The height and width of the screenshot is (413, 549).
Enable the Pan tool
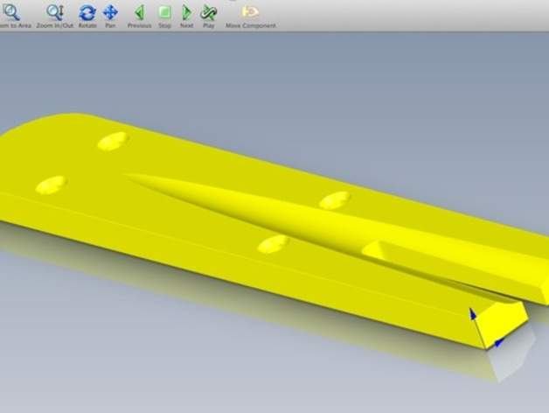click(x=110, y=13)
